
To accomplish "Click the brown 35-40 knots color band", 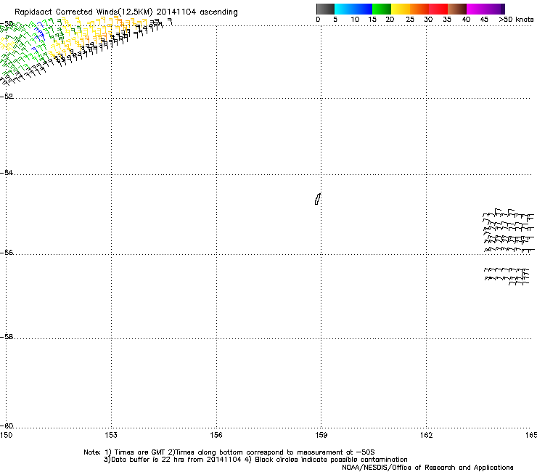I will tap(457, 9).
